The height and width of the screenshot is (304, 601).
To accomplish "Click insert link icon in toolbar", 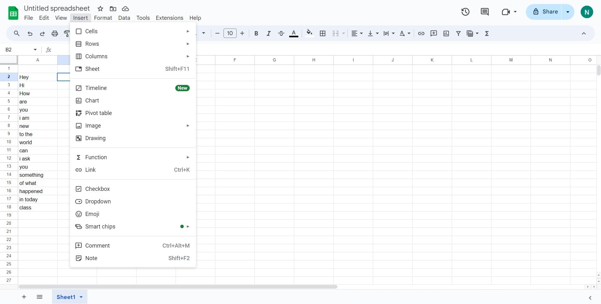I will point(421,34).
